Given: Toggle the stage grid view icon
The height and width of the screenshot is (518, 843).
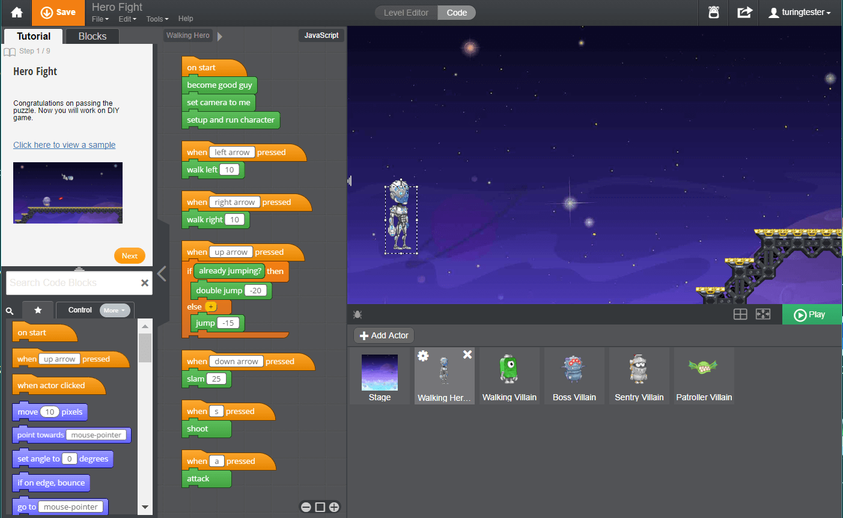Looking at the screenshot, I should [x=740, y=314].
